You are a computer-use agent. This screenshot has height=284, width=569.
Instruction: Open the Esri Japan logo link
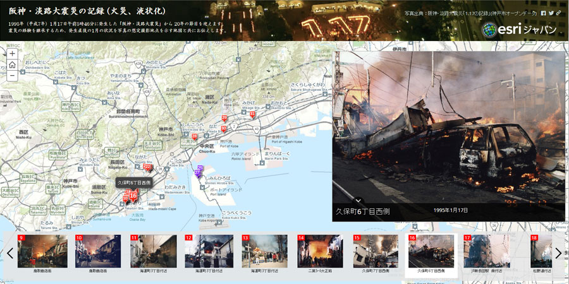(x=519, y=30)
